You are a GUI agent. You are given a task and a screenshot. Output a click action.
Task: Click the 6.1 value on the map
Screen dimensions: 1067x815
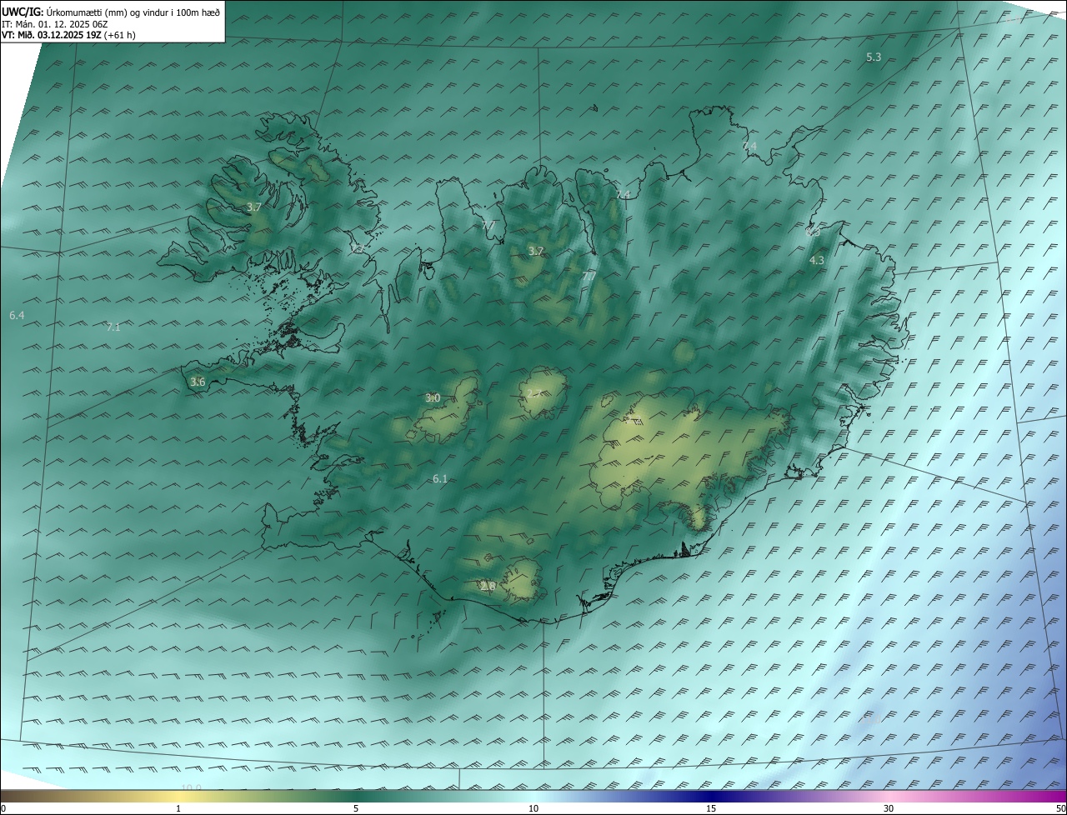pos(440,478)
